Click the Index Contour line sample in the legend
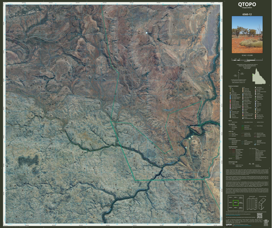This screenshot has height=228, width=272. pyautogui.click(x=230, y=122)
